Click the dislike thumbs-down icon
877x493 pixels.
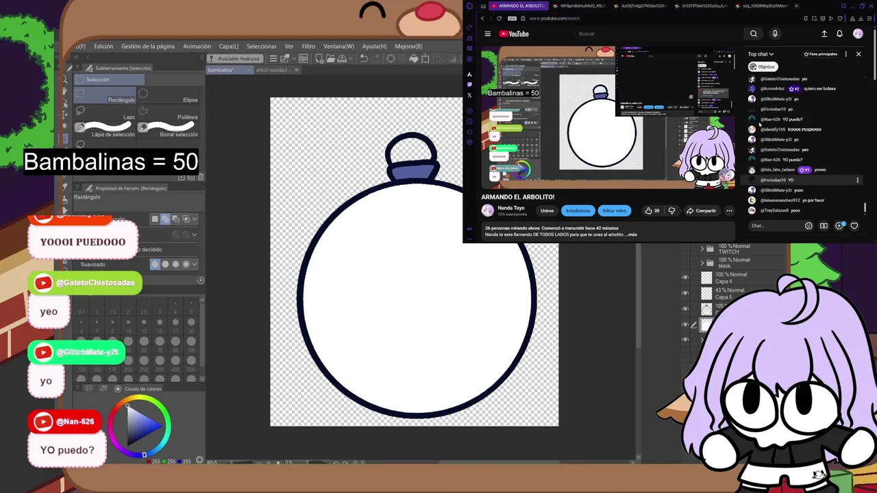[671, 210]
